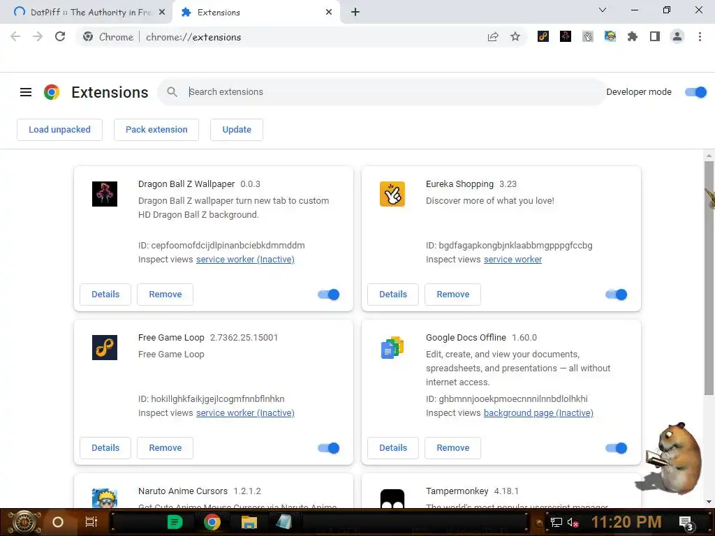Click the Tampermonkey extension icon
The width and height of the screenshot is (715, 536).
pos(392,498)
